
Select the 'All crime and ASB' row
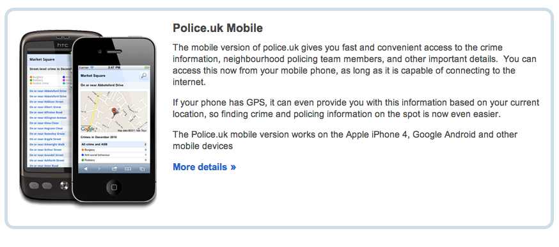click(x=114, y=145)
